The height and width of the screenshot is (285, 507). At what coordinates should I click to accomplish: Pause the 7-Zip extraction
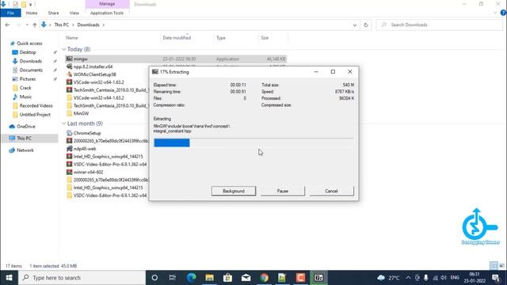tap(282, 191)
